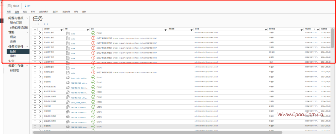Viewport: 336px width, 134px height.
Task: Open the 192.168.11.230-doc object link
Action: click(79, 127)
